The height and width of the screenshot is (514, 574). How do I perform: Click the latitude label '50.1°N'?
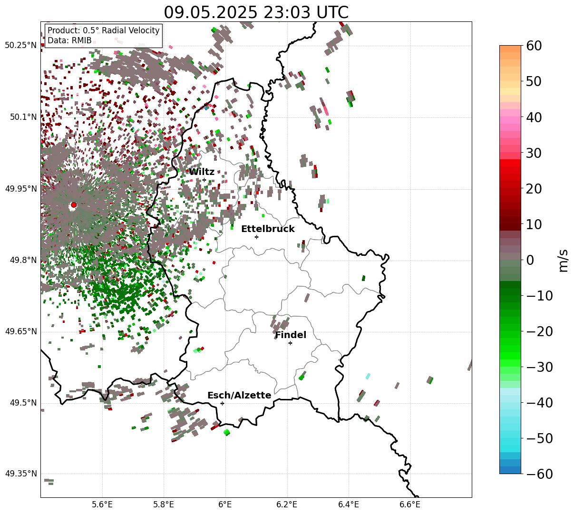click(x=23, y=117)
